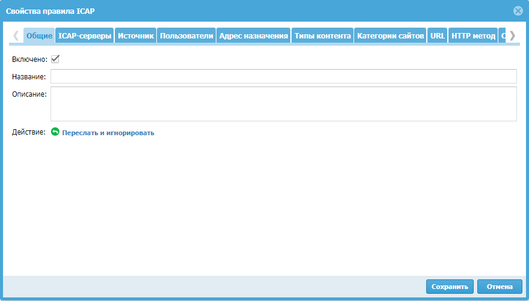Screen dimensions: 529x301
Task: Click the dialog title Свойства правила ICAP
Action: (50, 11)
